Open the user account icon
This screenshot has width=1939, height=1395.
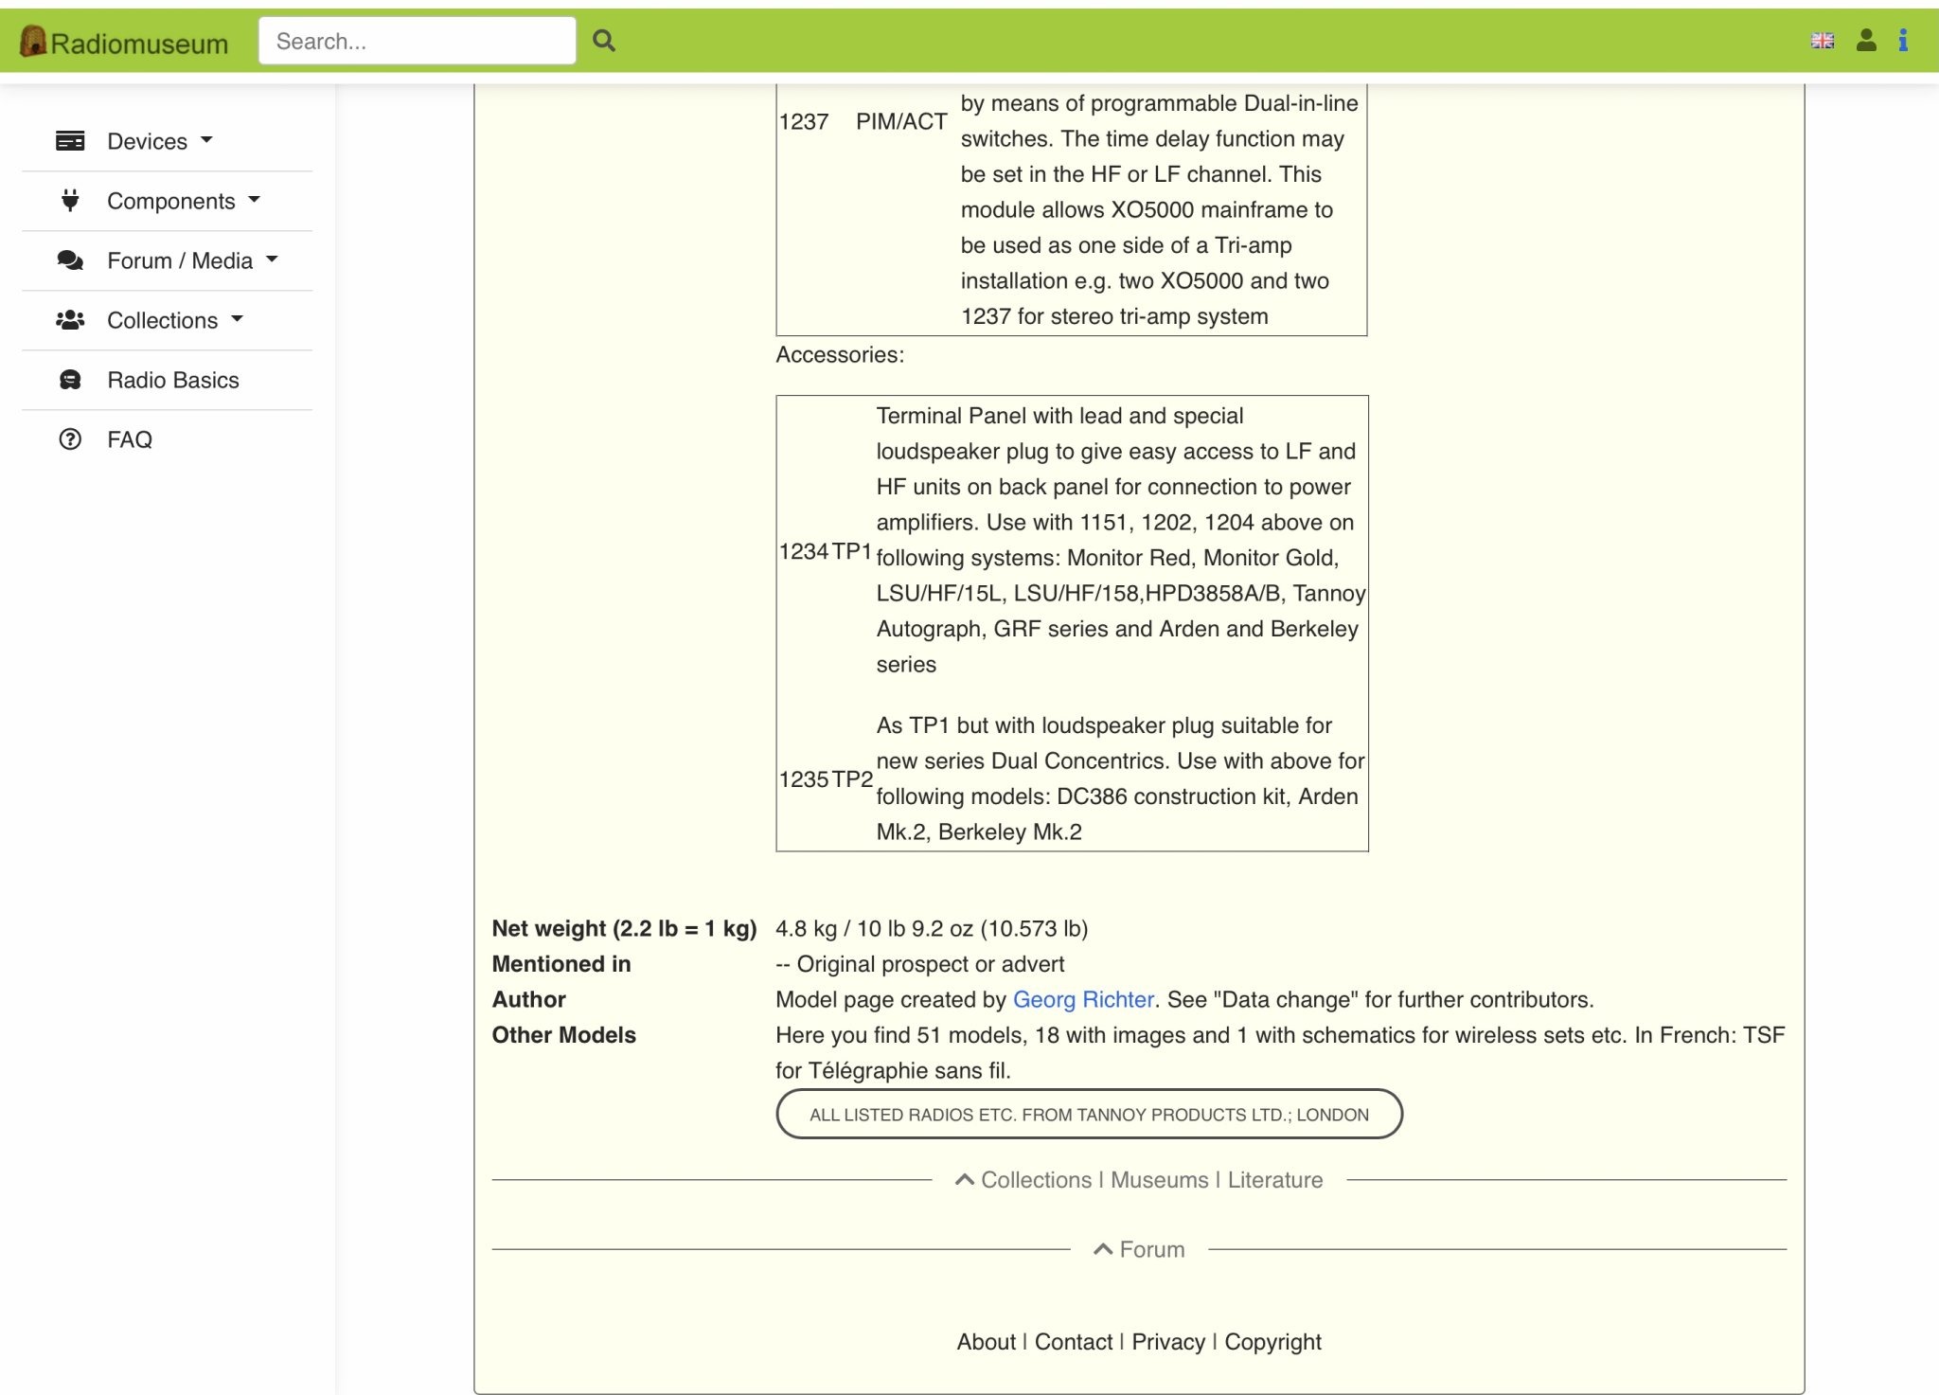tap(1866, 40)
